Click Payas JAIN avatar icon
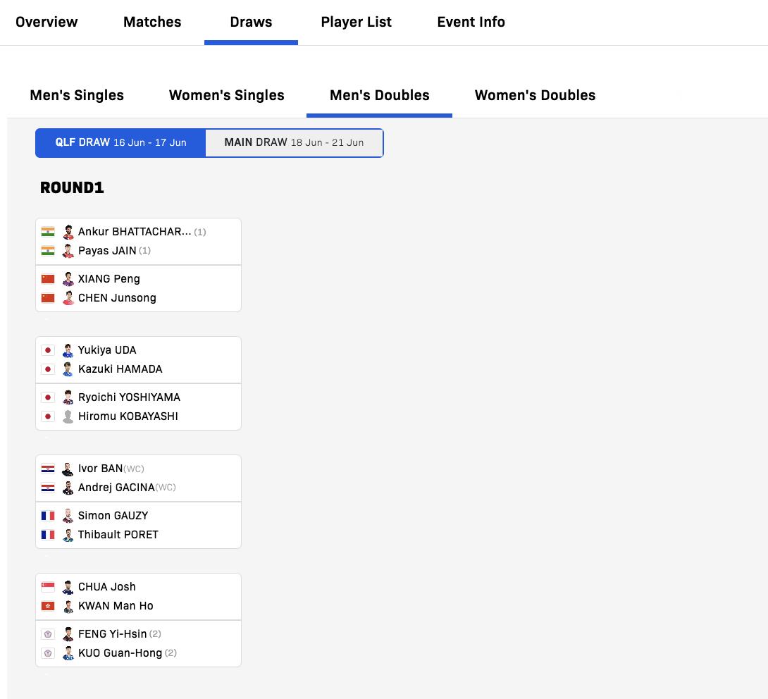The height and width of the screenshot is (699, 768). click(x=68, y=252)
